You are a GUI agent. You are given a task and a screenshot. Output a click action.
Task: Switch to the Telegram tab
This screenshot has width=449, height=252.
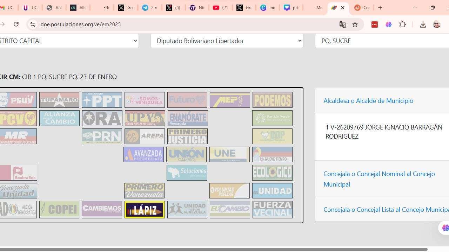click(x=149, y=8)
